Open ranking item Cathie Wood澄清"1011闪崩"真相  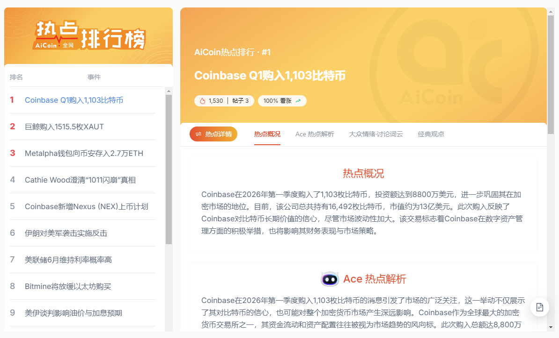[x=83, y=180]
